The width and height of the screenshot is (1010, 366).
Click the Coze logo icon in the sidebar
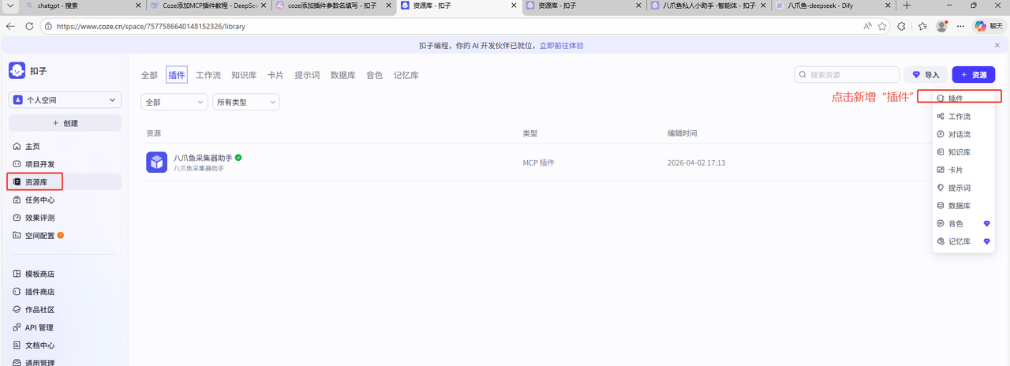[x=17, y=70]
